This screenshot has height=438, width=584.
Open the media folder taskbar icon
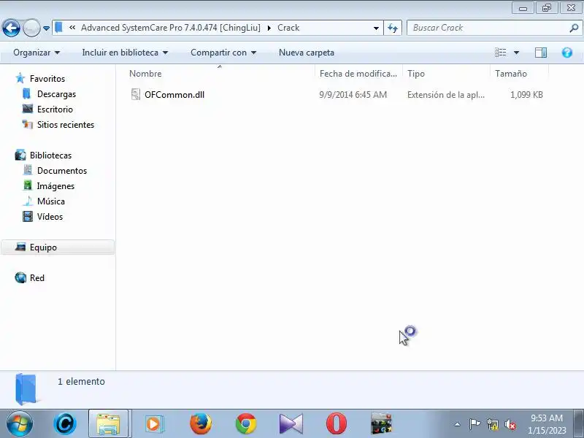coord(381,424)
